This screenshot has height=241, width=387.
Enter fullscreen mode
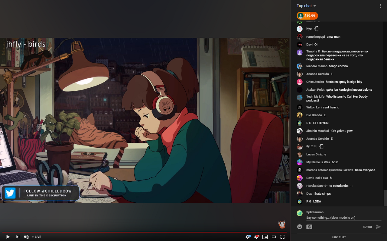282,237
